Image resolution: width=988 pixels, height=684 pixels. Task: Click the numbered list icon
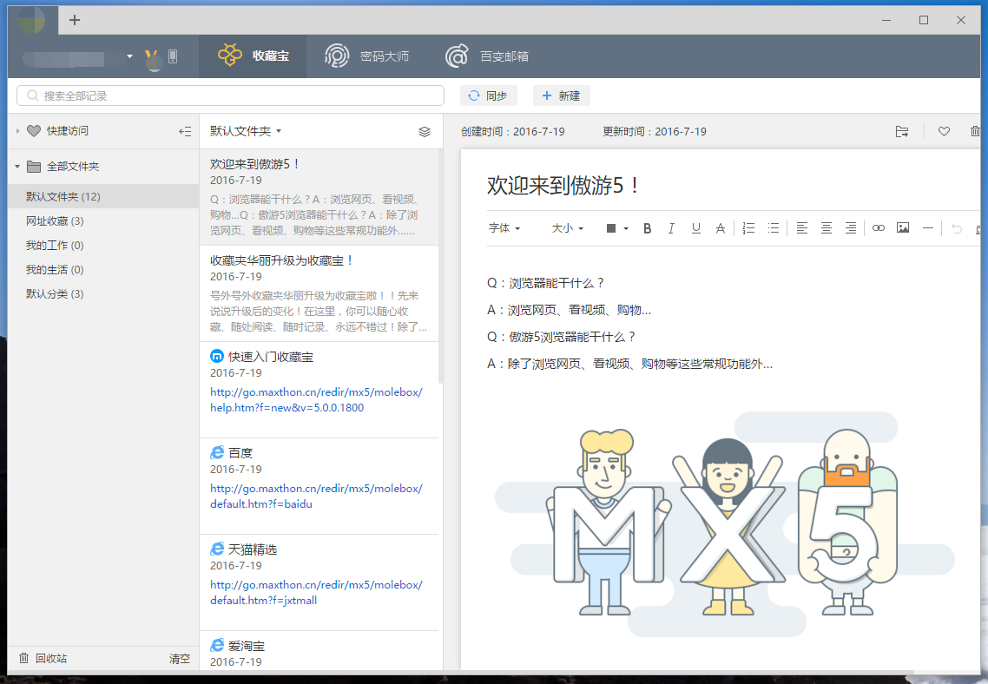[x=748, y=228]
